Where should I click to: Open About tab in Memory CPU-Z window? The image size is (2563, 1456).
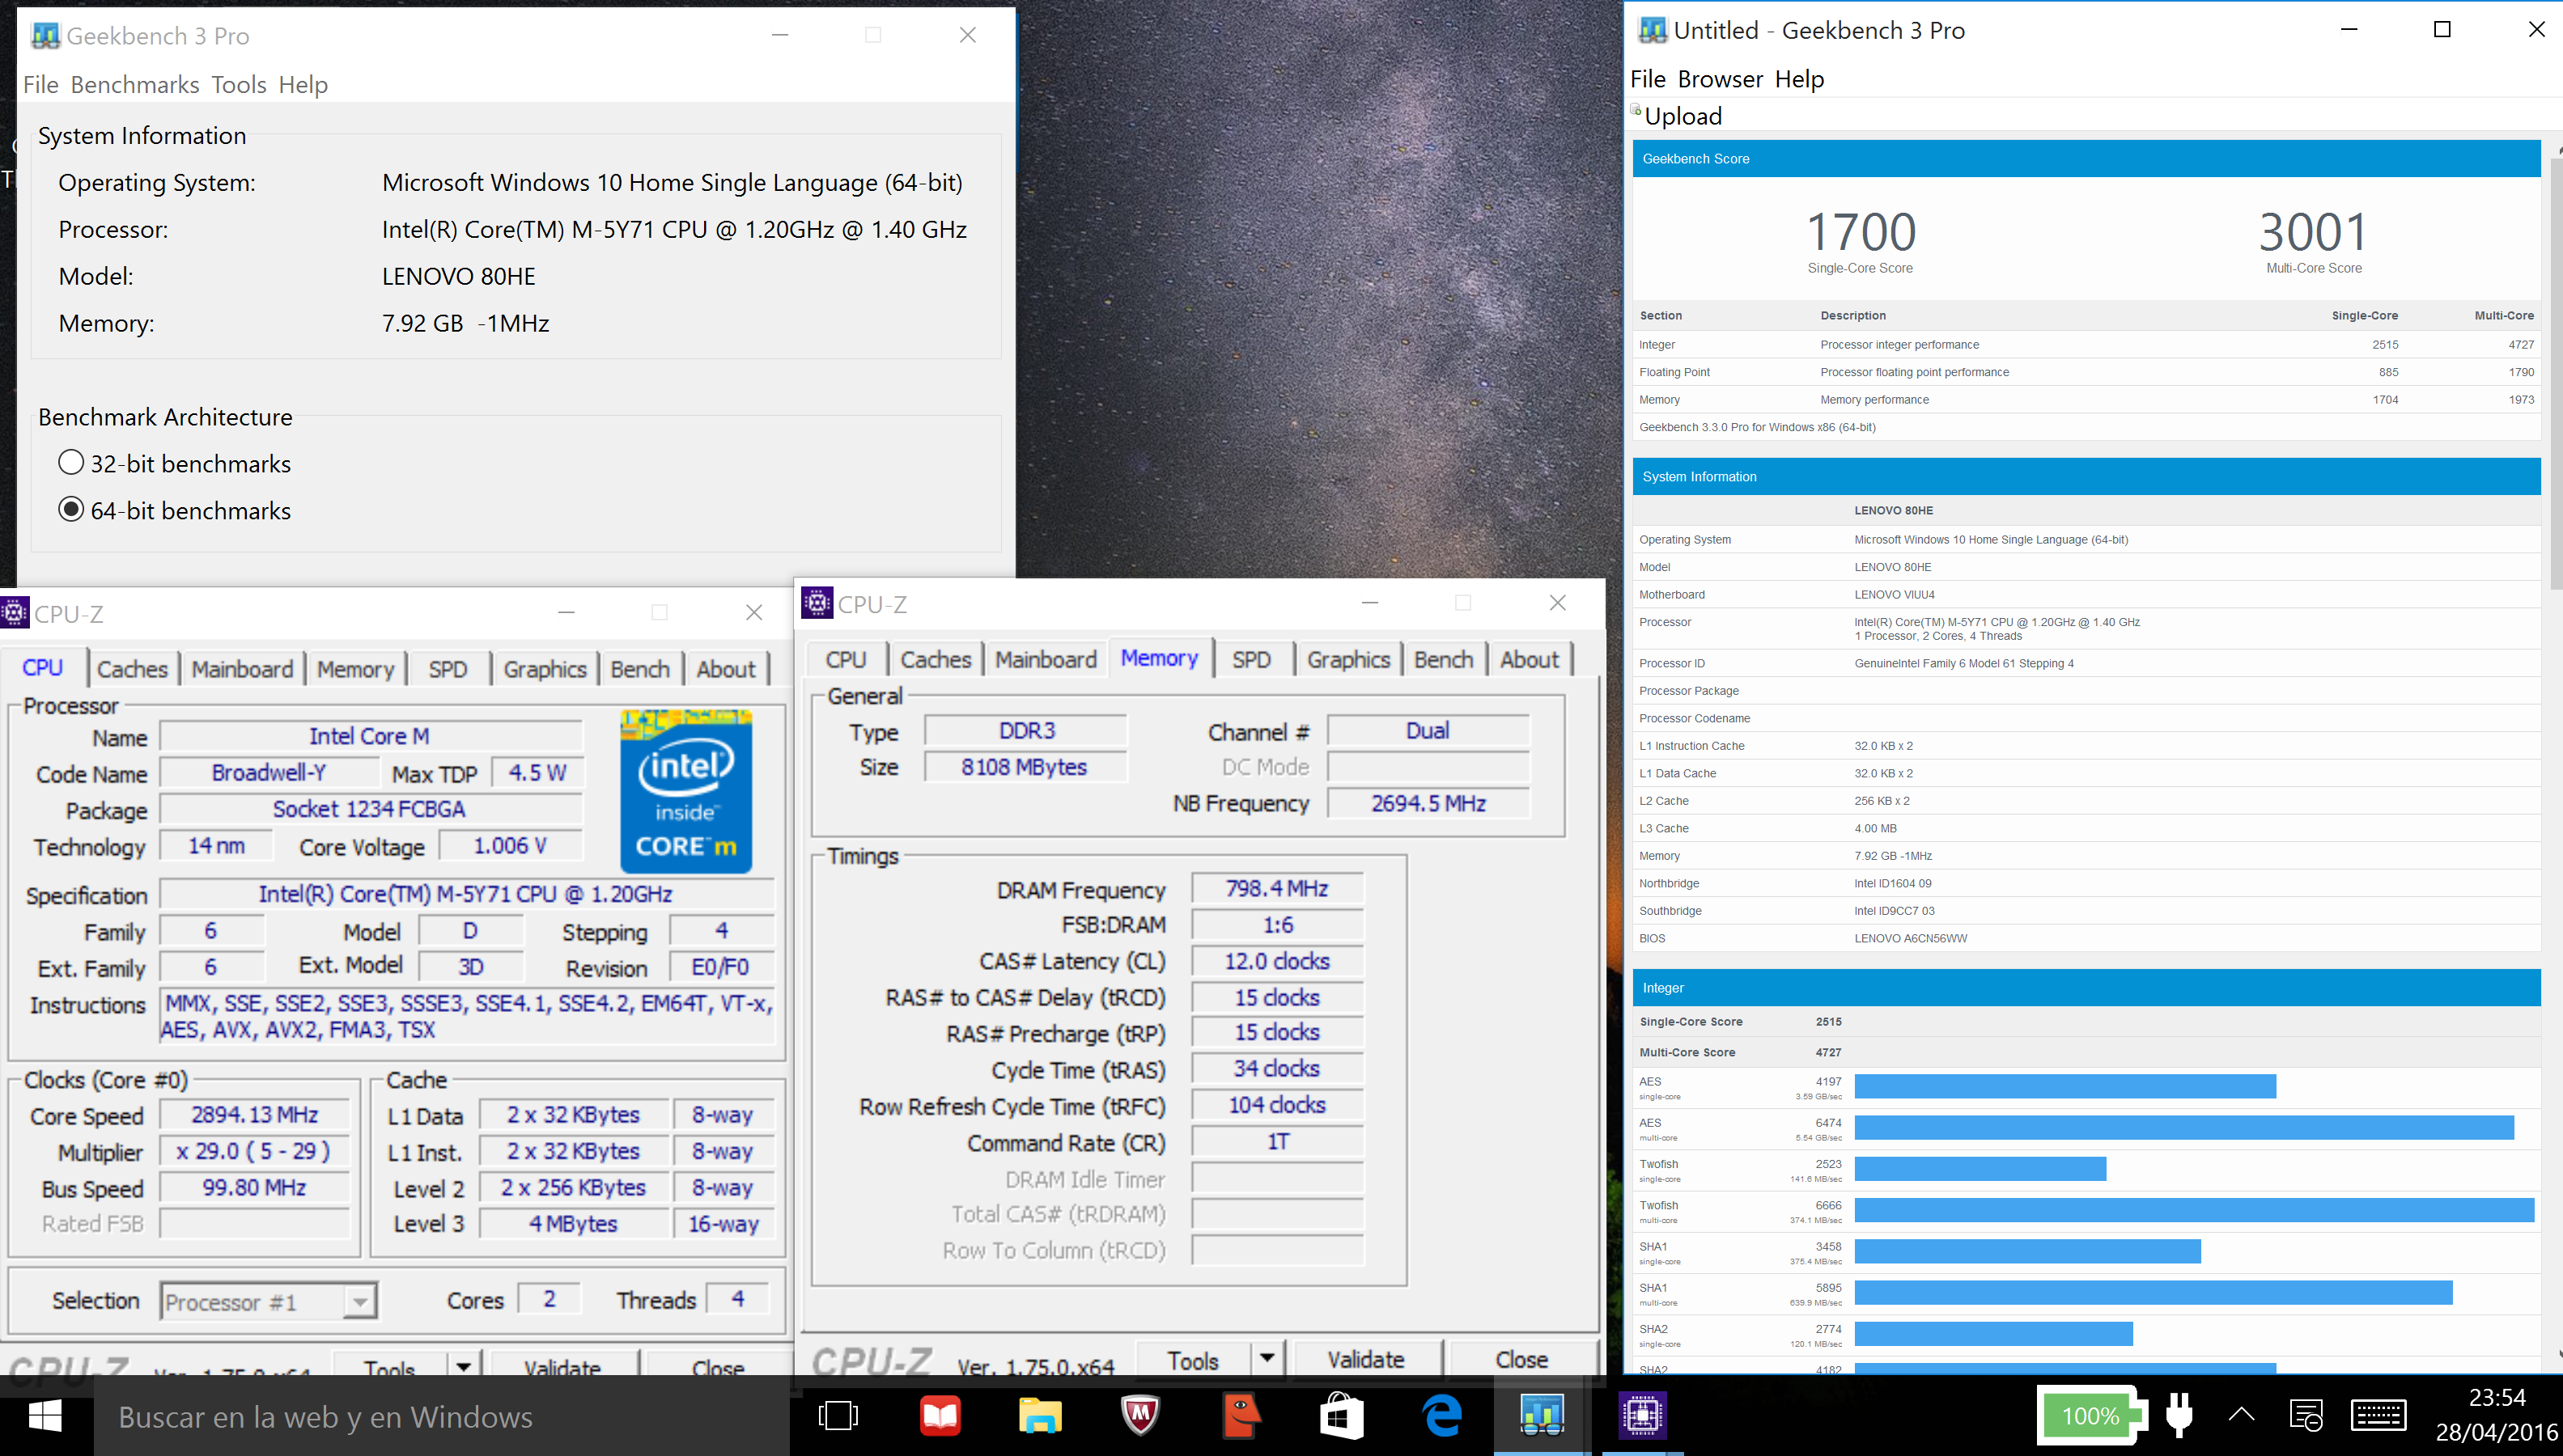(x=1530, y=660)
